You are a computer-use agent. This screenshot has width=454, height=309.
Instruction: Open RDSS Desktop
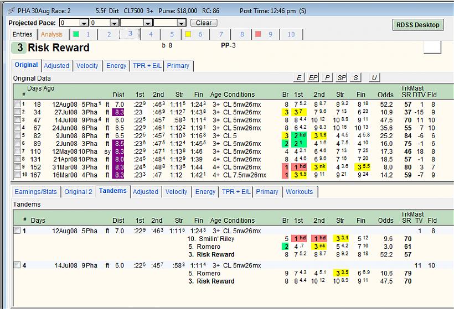(418, 25)
